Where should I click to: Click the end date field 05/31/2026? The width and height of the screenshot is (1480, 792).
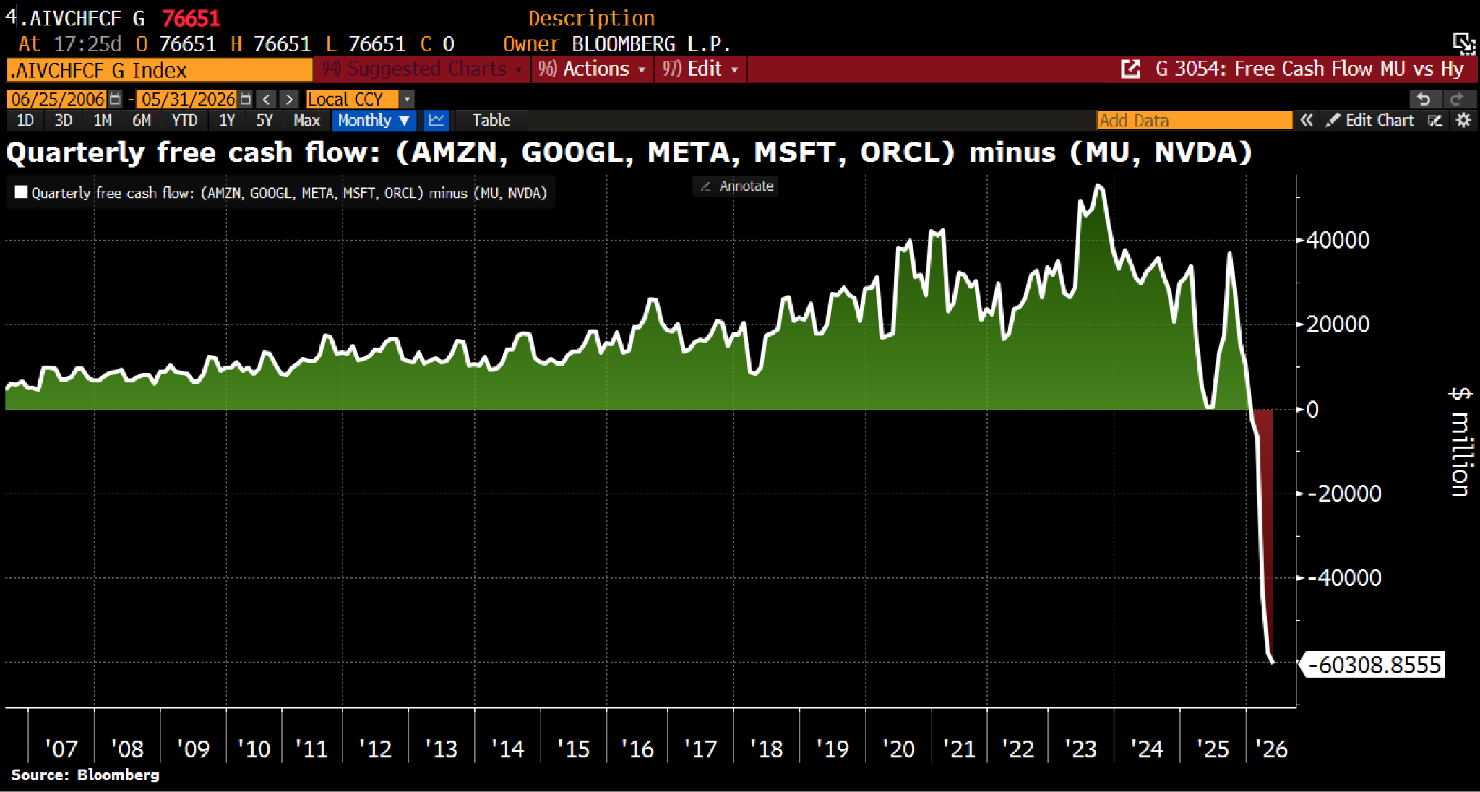pos(187,99)
